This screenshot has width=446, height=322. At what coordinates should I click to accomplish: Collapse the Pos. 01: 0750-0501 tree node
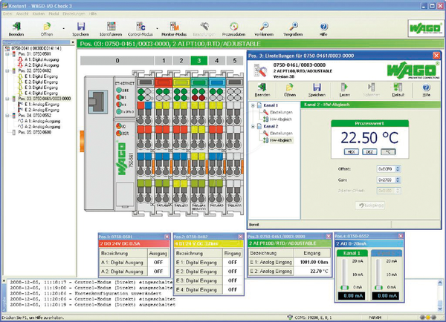tap(7, 54)
